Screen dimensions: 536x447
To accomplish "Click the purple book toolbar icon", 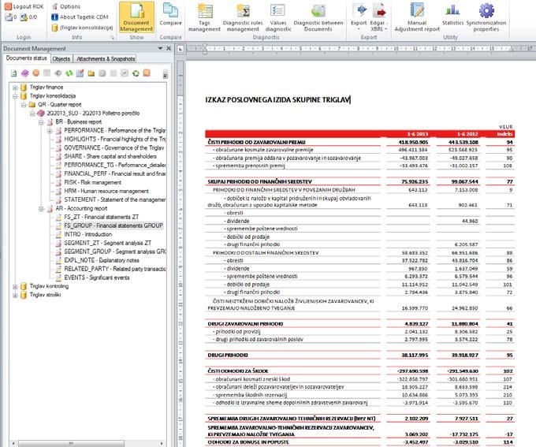I will tap(25, 73).
